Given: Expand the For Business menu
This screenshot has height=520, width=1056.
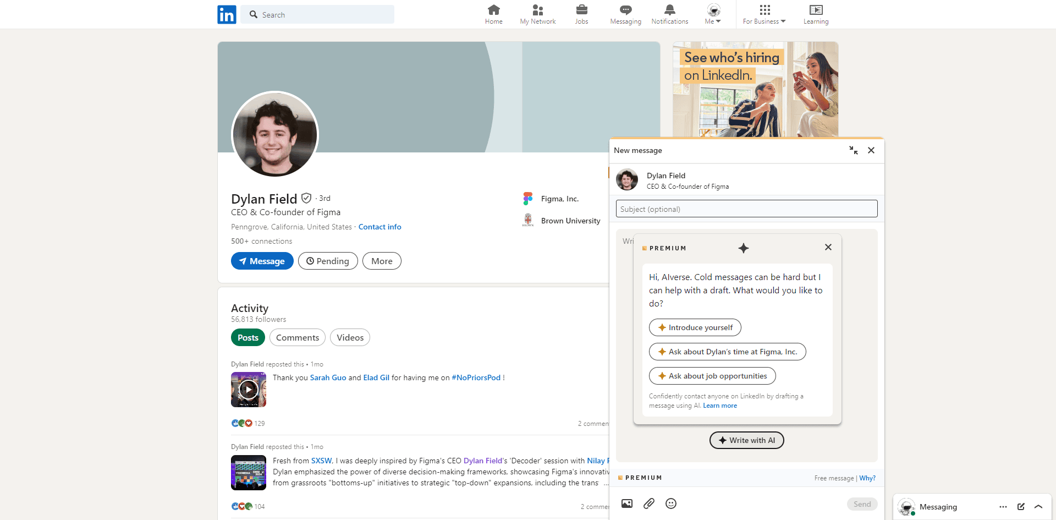Looking at the screenshot, I should point(764,14).
